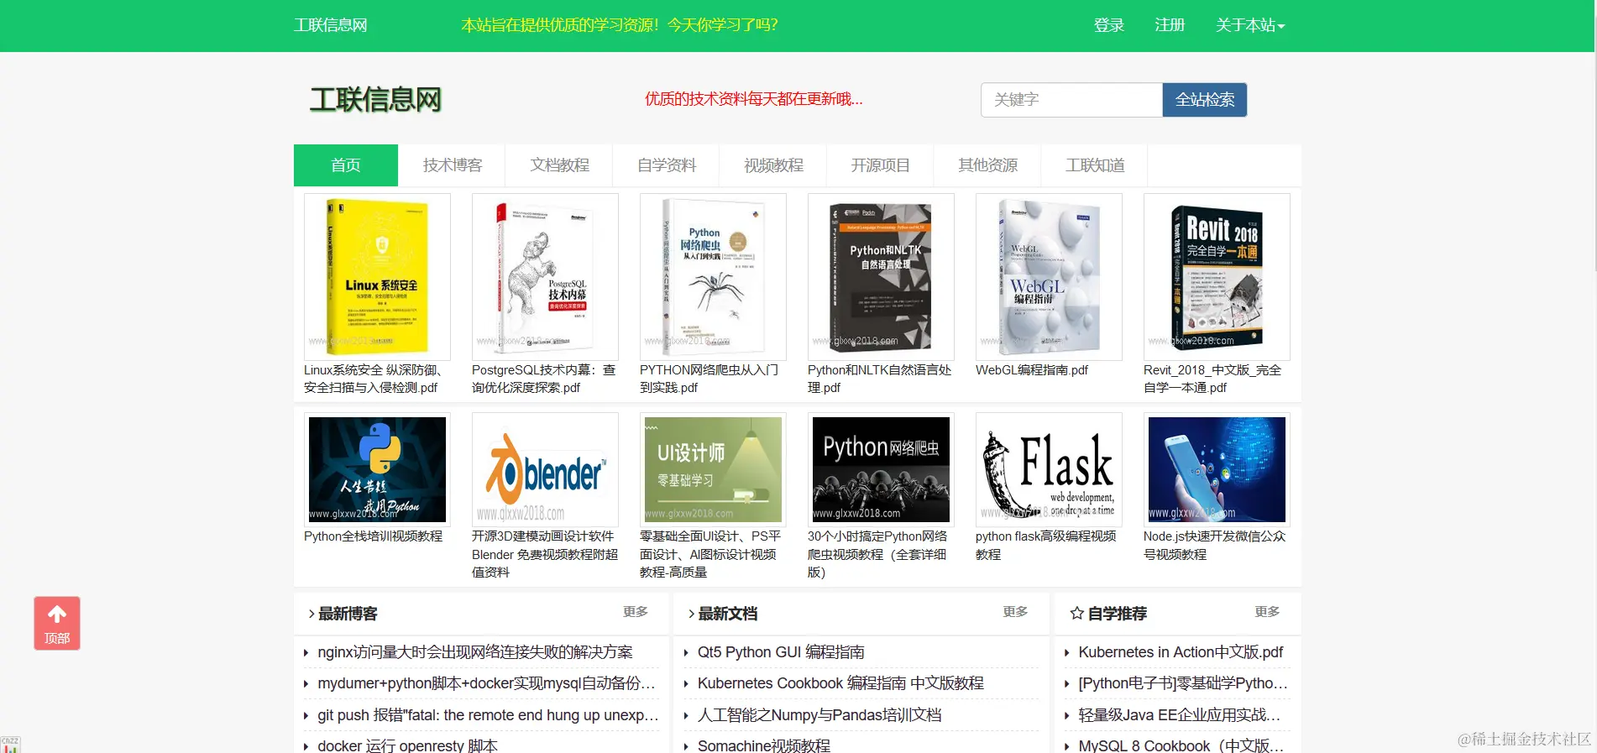Open the 轻量级Java EE企业应用实战 link
Image resolution: width=1597 pixels, height=753 pixels.
[x=1179, y=715]
